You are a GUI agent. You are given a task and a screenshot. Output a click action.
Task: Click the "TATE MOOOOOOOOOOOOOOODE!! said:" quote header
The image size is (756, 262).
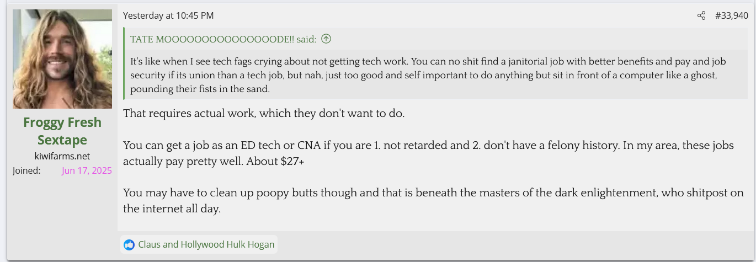click(x=223, y=39)
